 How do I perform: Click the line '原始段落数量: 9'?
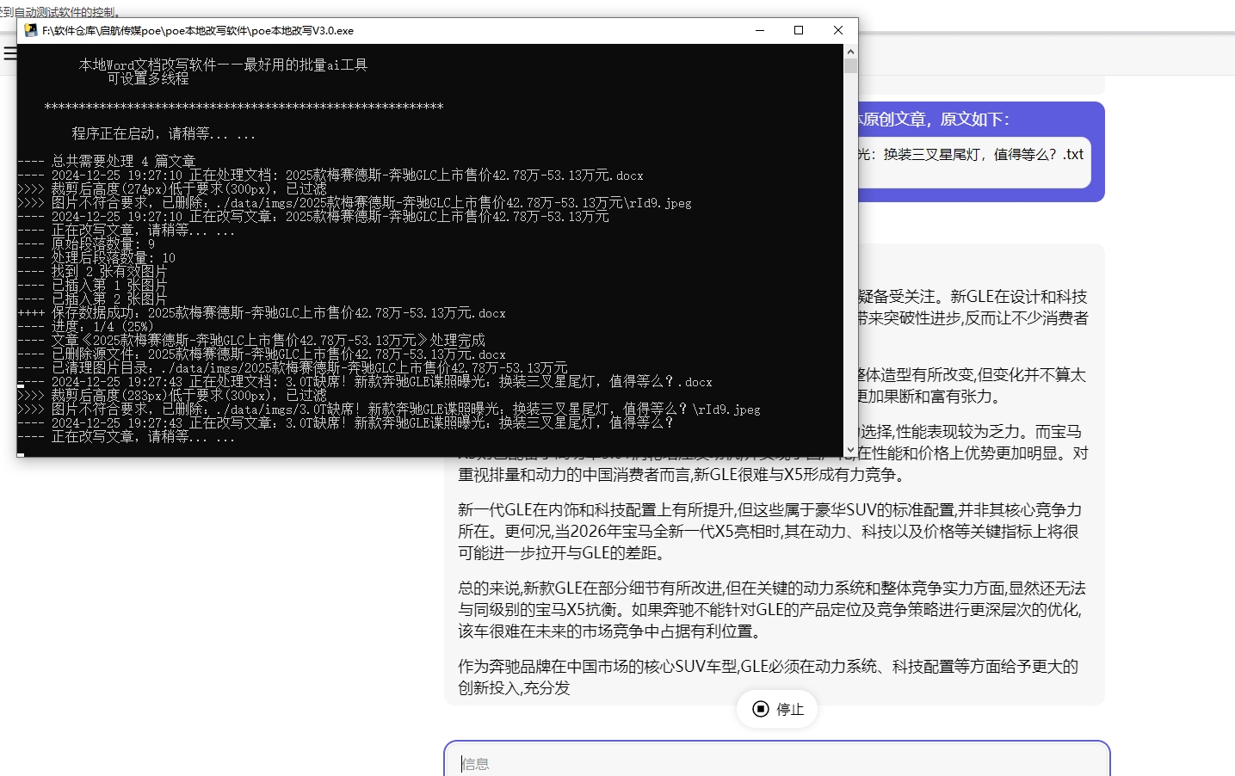coord(102,243)
